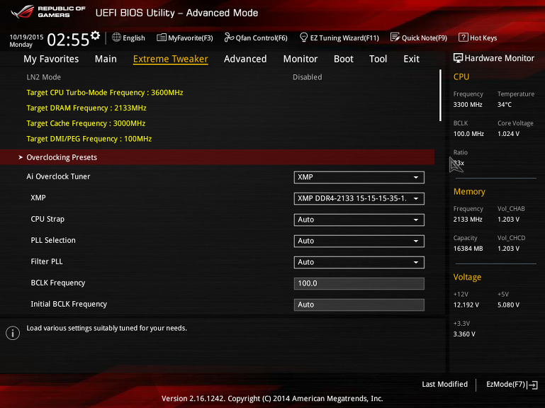Click the globe language icon
The height and width of the screenshot is (408, 545).
pyautogui.click(x=116, y=37)
